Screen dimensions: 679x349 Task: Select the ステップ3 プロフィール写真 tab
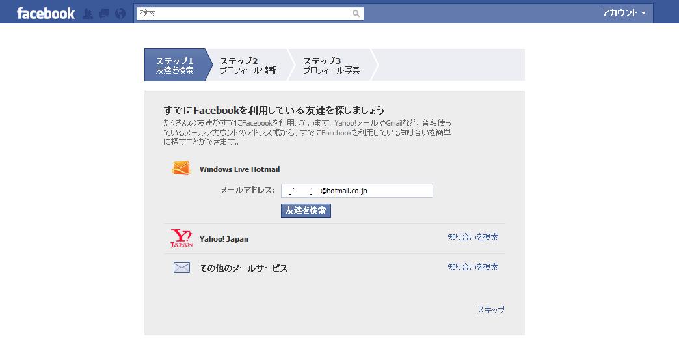click(x=332, y=65)
